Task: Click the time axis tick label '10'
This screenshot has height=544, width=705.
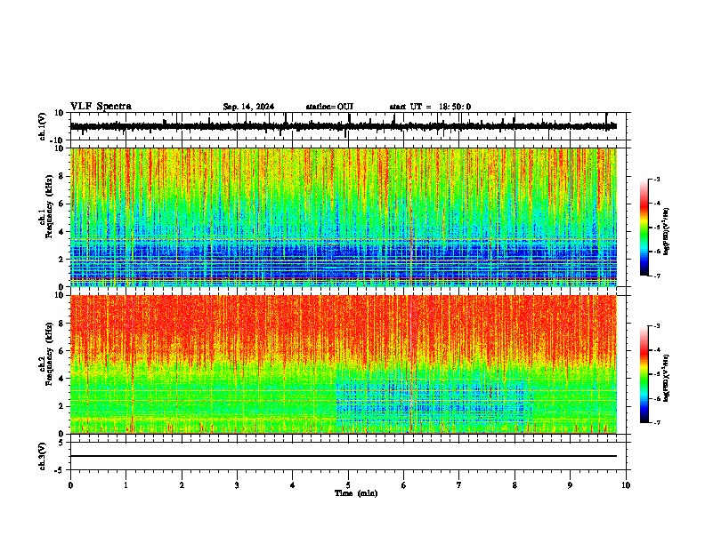Action: (626, 485)
